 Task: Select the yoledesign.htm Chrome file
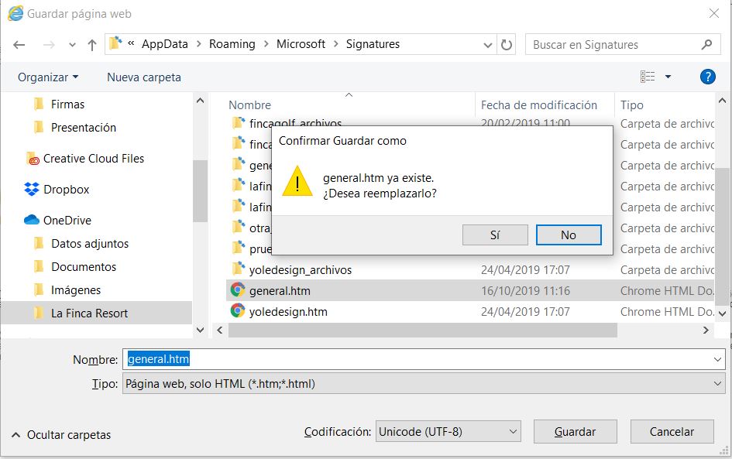(x=287, y=312)
